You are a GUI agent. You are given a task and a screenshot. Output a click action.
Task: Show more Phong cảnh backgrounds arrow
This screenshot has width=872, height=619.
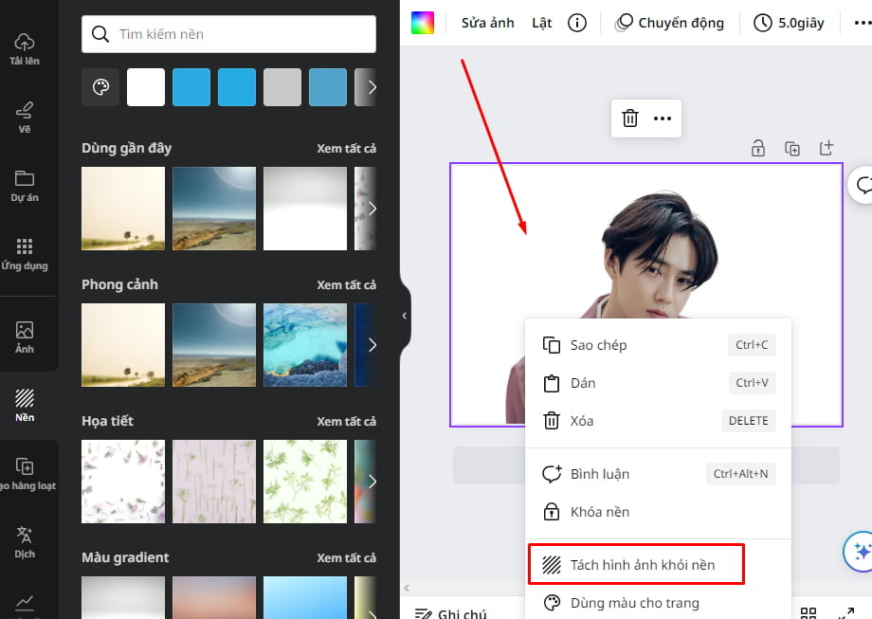372,345
